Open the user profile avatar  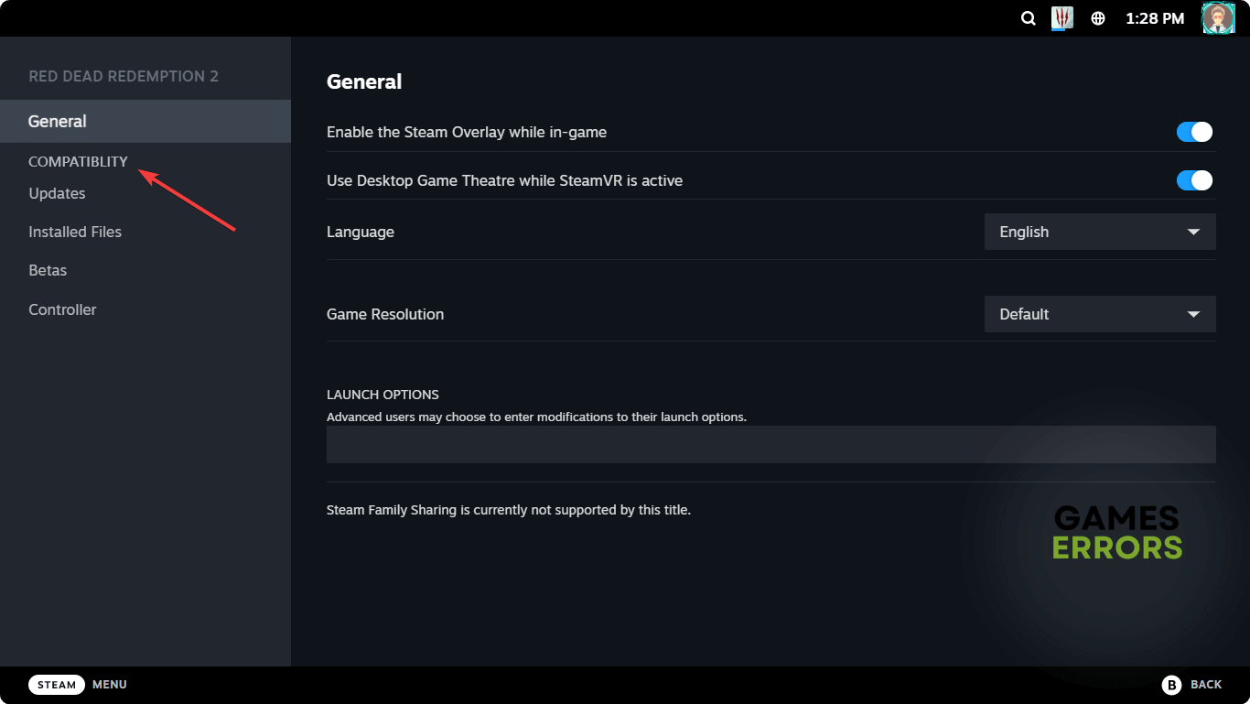pos(1218,18)
